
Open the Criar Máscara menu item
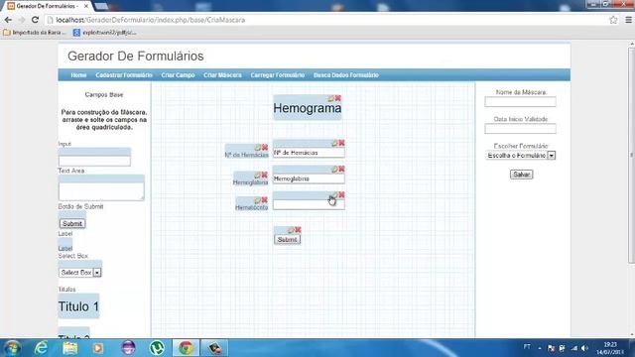coord(222,75)
